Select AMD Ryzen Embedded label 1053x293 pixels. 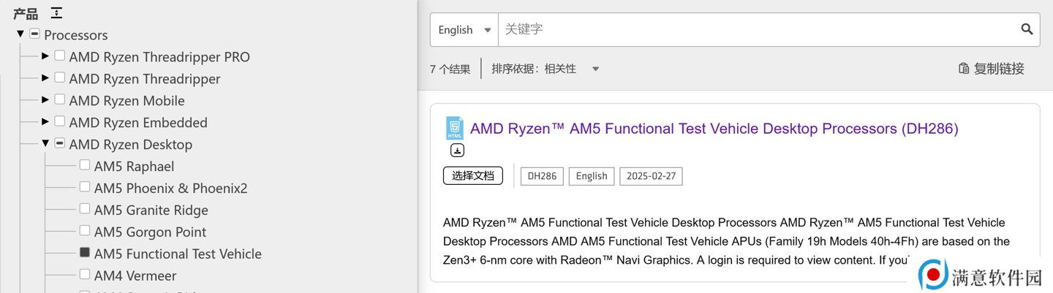click(x=138, y=123)
